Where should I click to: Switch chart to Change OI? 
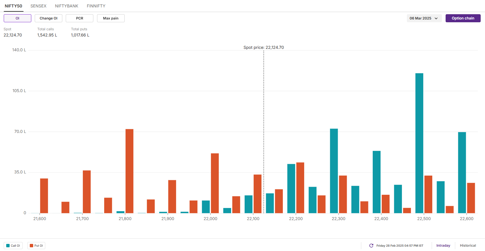click(48, 18)
